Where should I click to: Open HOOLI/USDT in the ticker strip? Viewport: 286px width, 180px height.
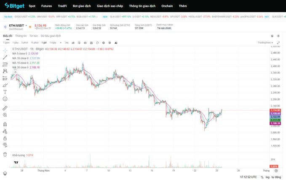click(199, 16)
